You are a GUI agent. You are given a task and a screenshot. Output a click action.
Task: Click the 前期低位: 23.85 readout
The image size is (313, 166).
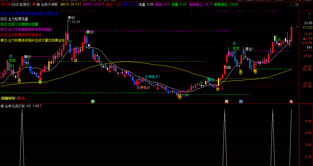[226, 4]
